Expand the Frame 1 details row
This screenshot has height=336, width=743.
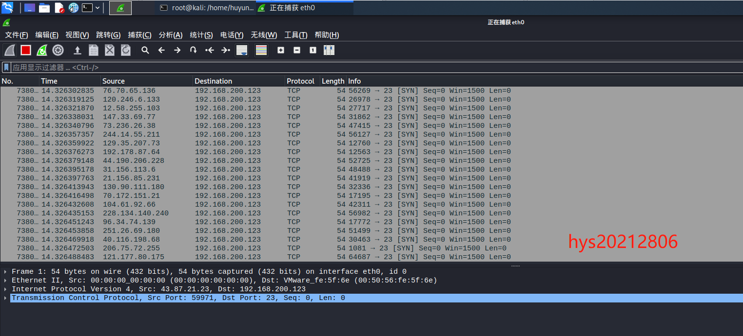[5, 272]
